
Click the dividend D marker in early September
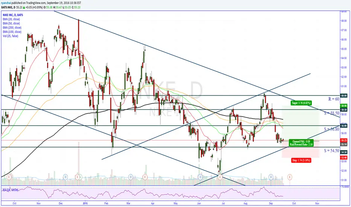pos(271,177)
